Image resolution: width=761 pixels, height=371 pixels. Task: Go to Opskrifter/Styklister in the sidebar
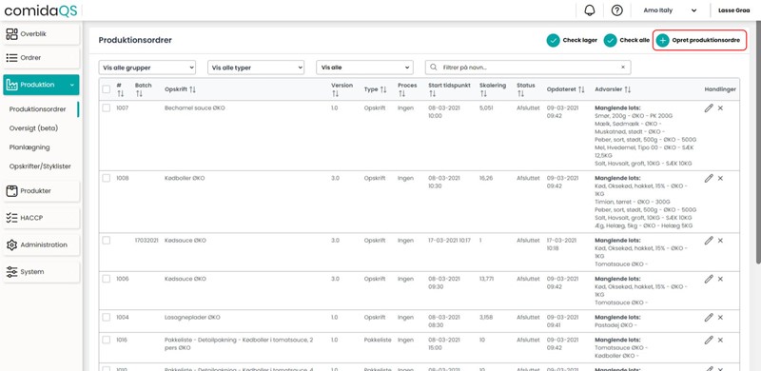click(x=40, y=166)
